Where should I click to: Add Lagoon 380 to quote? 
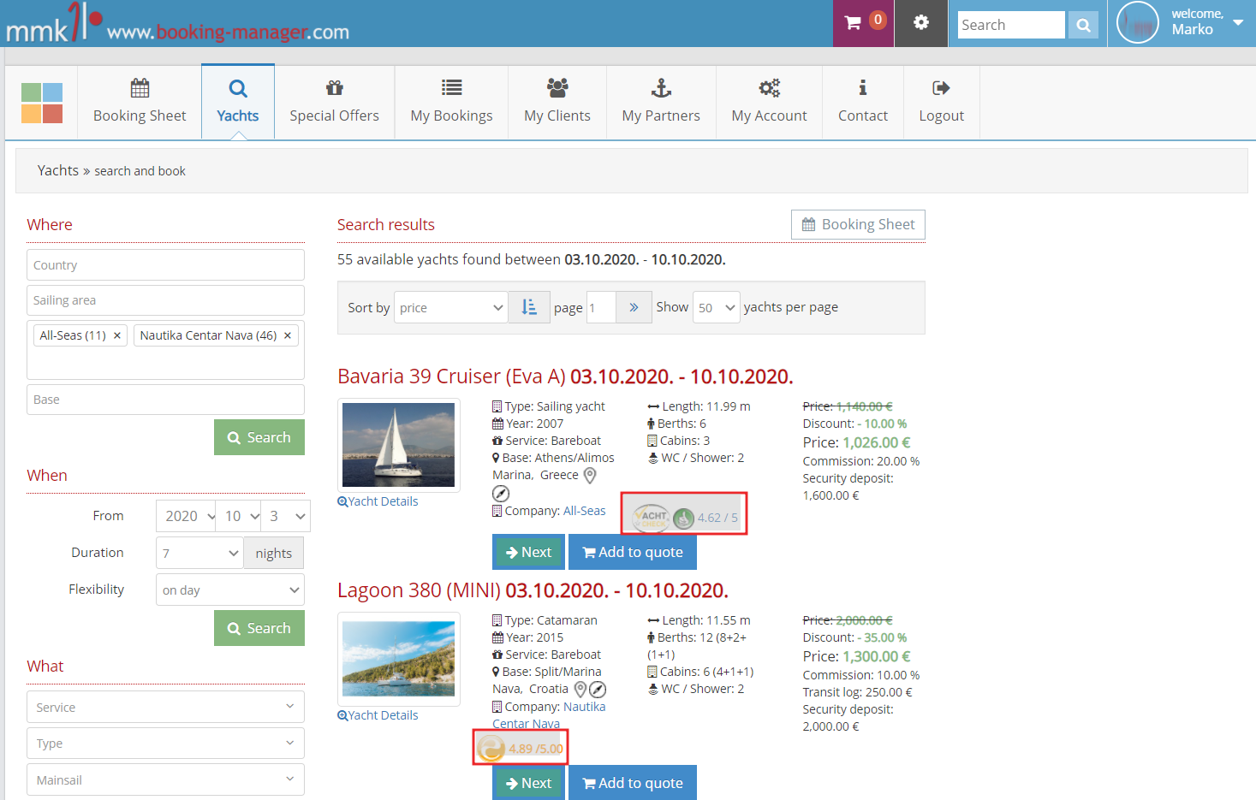633,783
